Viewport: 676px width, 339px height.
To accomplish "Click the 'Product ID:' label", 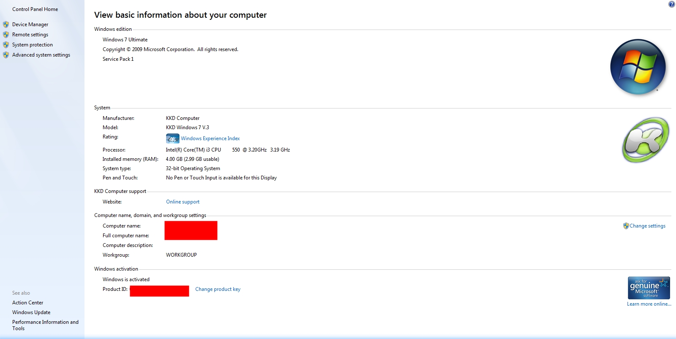I will coord(115,289).
